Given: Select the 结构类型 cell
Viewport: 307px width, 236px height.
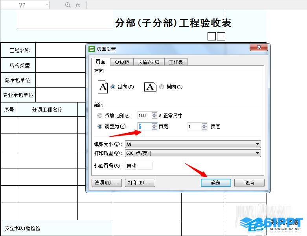Looking at the screenshot, I should (18, 65).
